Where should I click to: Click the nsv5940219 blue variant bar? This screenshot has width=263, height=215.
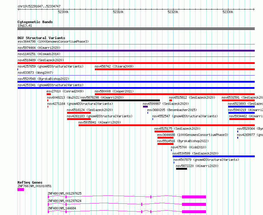[x=241, y=113]
